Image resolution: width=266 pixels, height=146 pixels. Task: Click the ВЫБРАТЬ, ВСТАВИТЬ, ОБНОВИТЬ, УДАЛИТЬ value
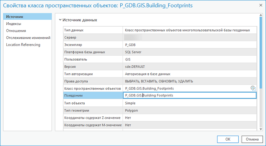pyautogui.click(x=159, y=81)
